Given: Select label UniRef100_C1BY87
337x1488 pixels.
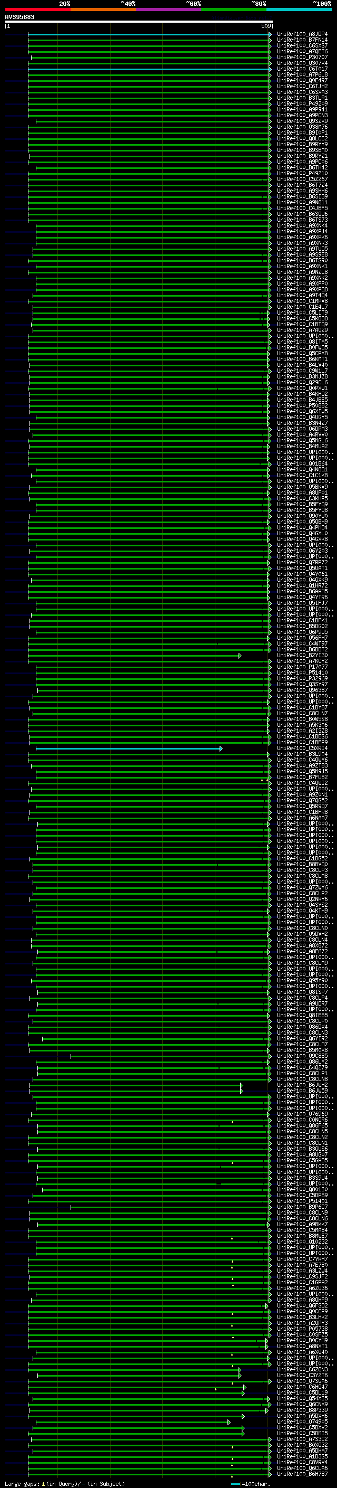Looking at the screenshot, I should pos(302,708).
